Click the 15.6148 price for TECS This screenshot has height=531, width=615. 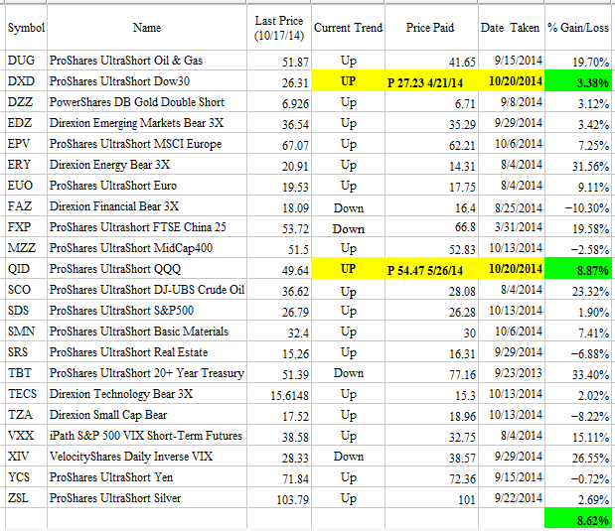tap(279, 394)
